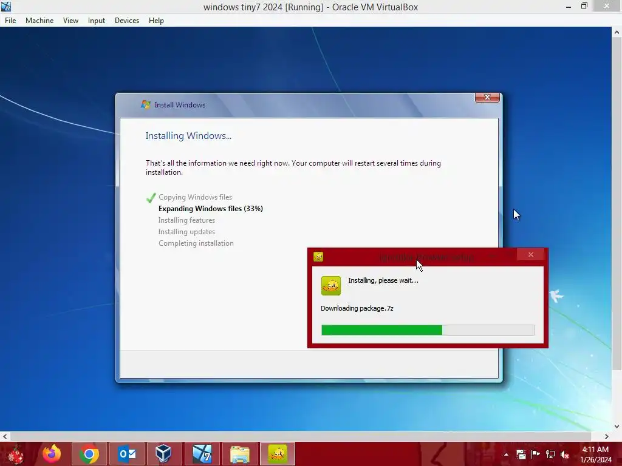Screen dimensions: 622x466
Task: Click the 'Downloading package.7z' status text
Action: (357, 308)
